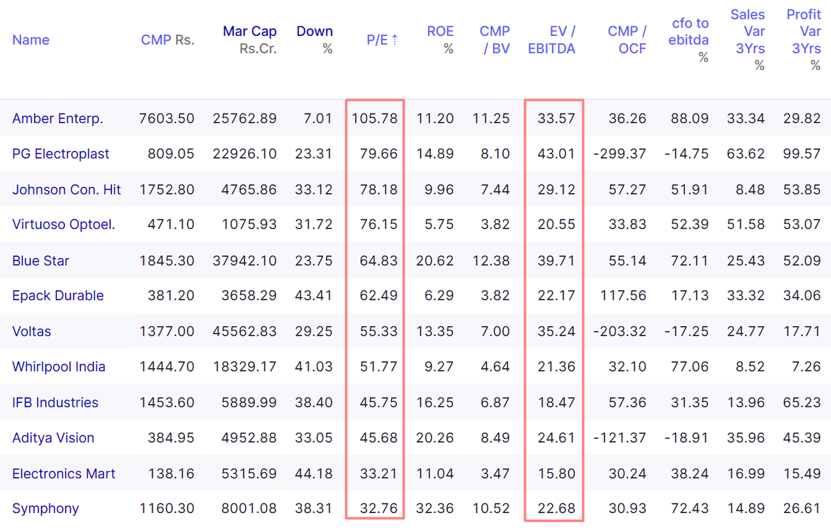Image resolution: width=831 pixels, height=531 pixels.
Task: Open Whirlpool India company link
Action: pos(59,367)
